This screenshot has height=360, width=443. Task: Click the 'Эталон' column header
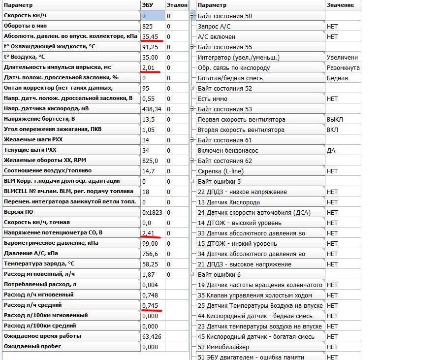(x=177, y=5)
